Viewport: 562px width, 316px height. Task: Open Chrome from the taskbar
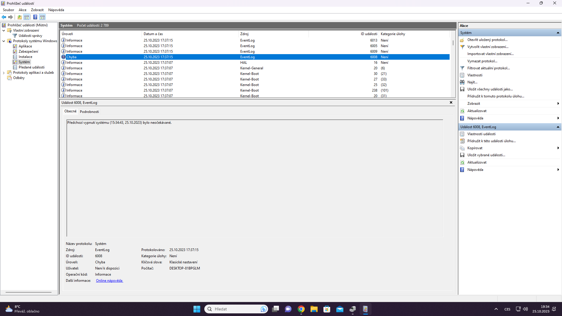pyautogui.click(x=301, y=309)
